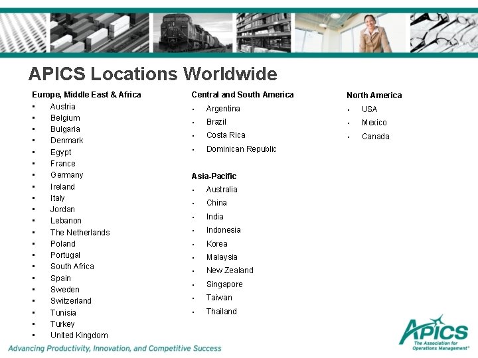Click the shipping containers banner photo

tap(100, 33)
